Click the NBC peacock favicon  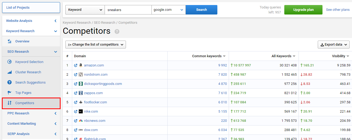81,121
